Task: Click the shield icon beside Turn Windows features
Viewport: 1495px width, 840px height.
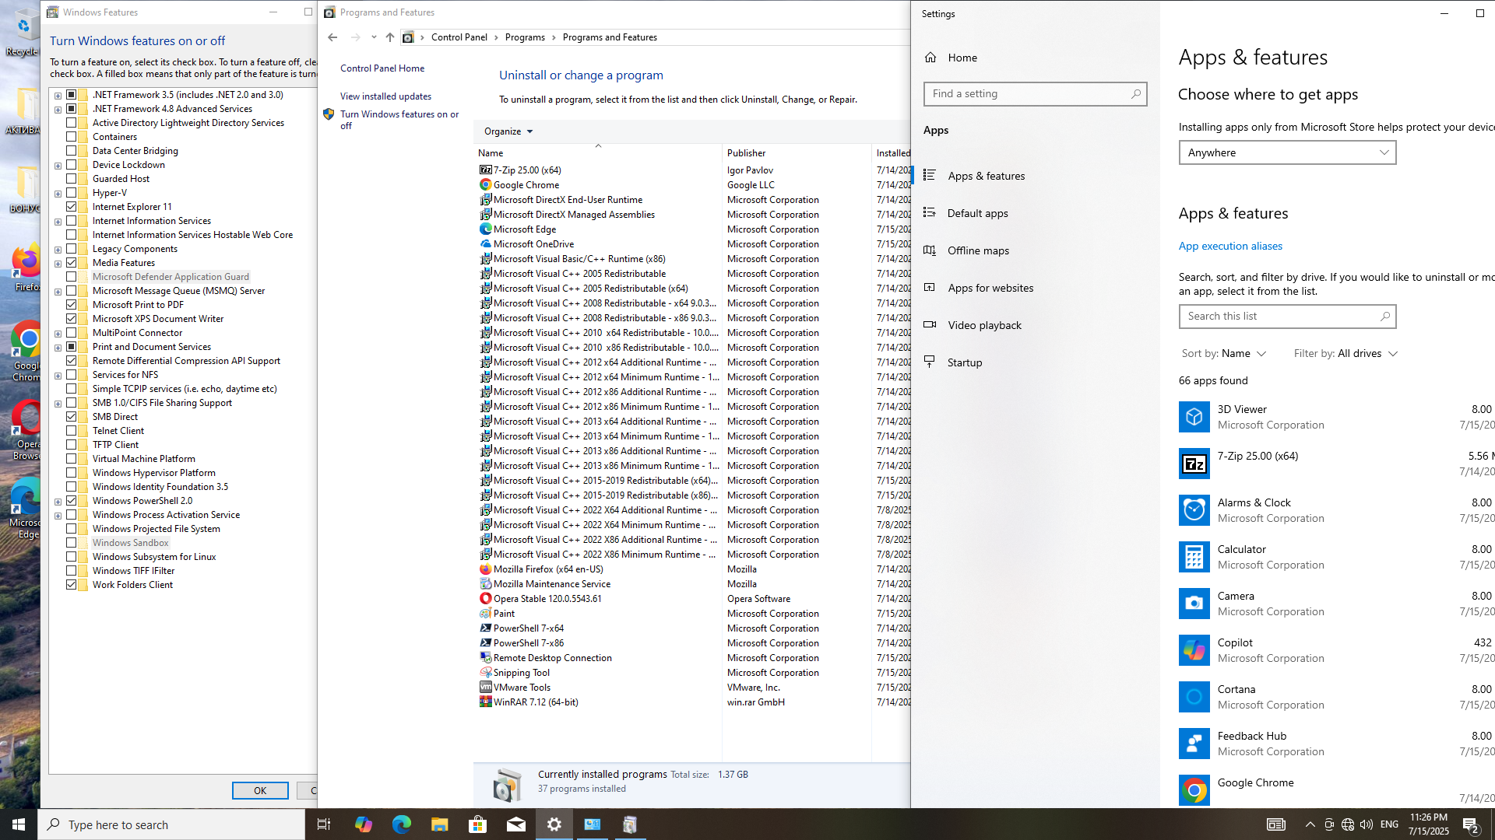Action: coord(329,114)
